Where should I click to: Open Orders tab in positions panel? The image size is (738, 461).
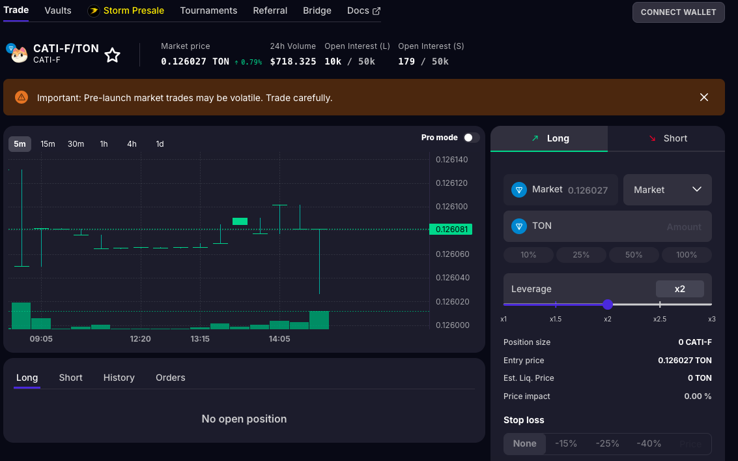click(171, 378)
